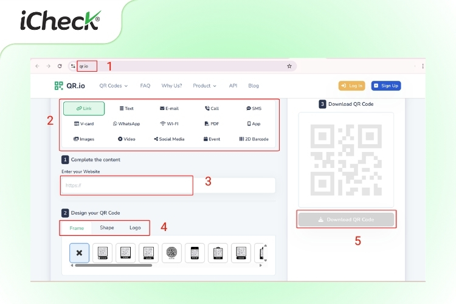
Task: Bookmark the page with the star icon
Action: 289,66
